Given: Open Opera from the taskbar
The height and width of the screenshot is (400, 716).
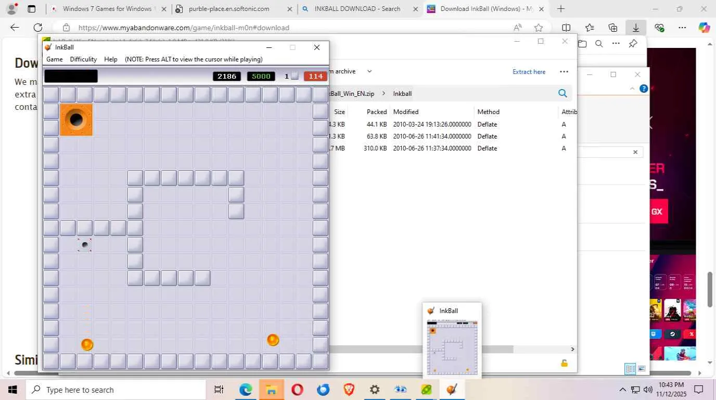Looking at the screenshot, I should (x=297, y=390).
